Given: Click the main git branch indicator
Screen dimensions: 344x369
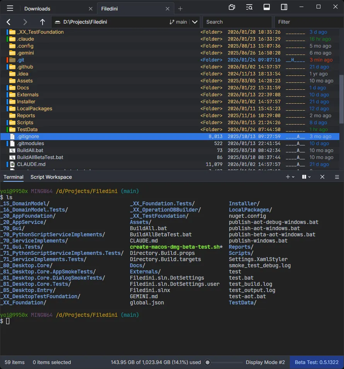Looking at the screenshot, I should point(178,22).
